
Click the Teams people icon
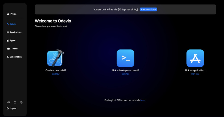click(x=9, y=49)
